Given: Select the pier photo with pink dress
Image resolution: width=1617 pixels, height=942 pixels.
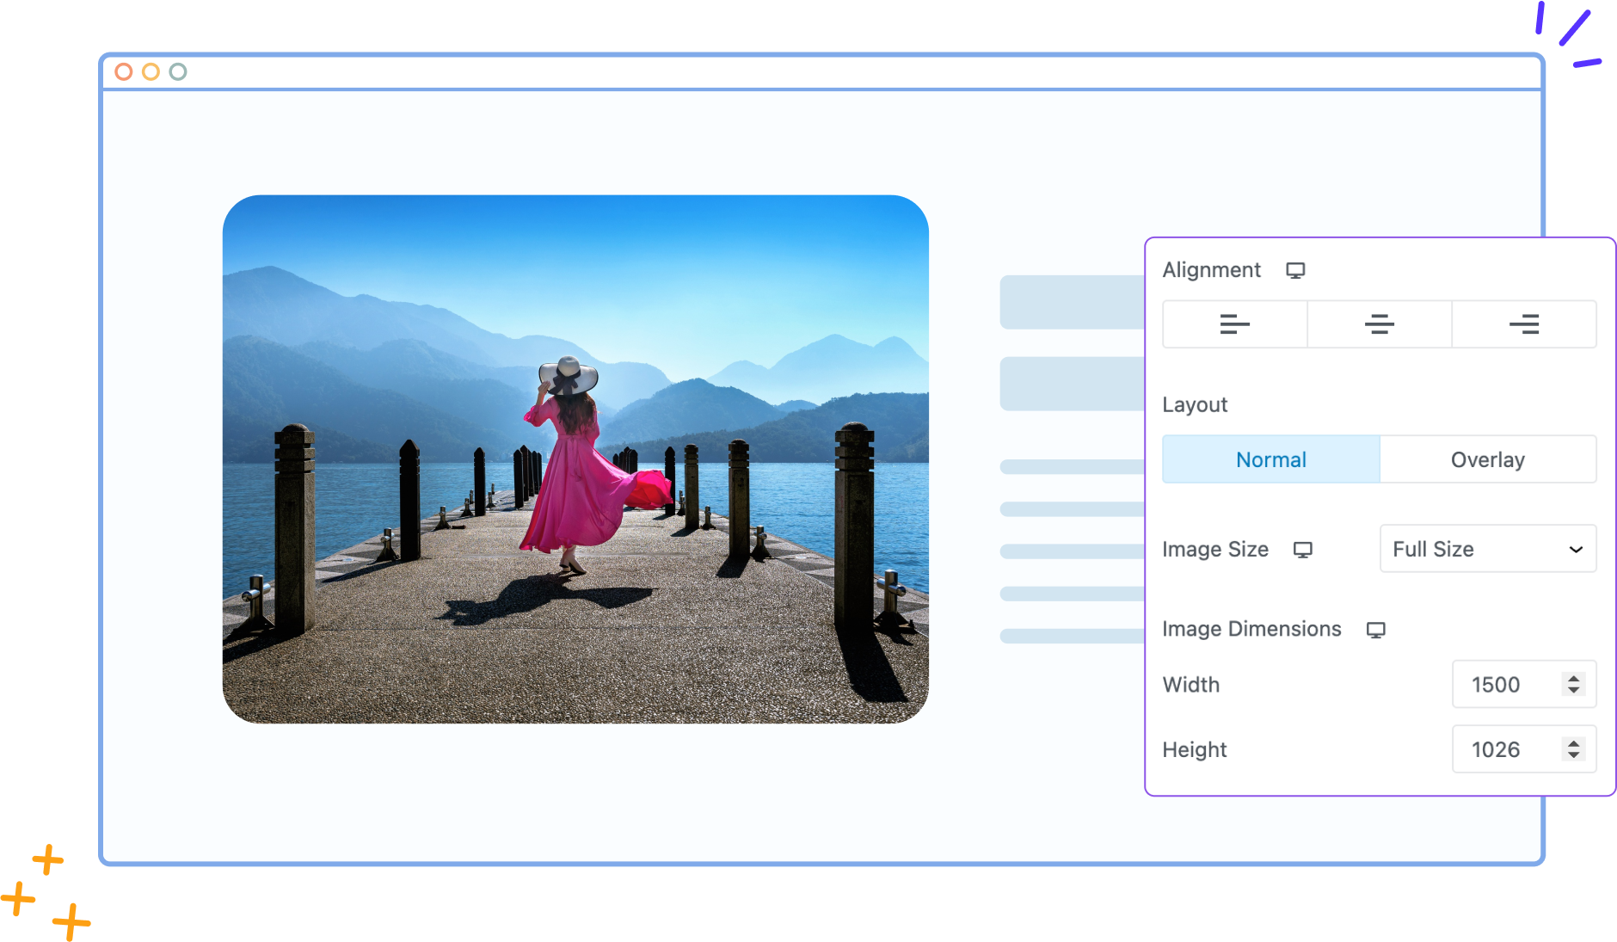Looking at the screenshot, I should [575, 459].
